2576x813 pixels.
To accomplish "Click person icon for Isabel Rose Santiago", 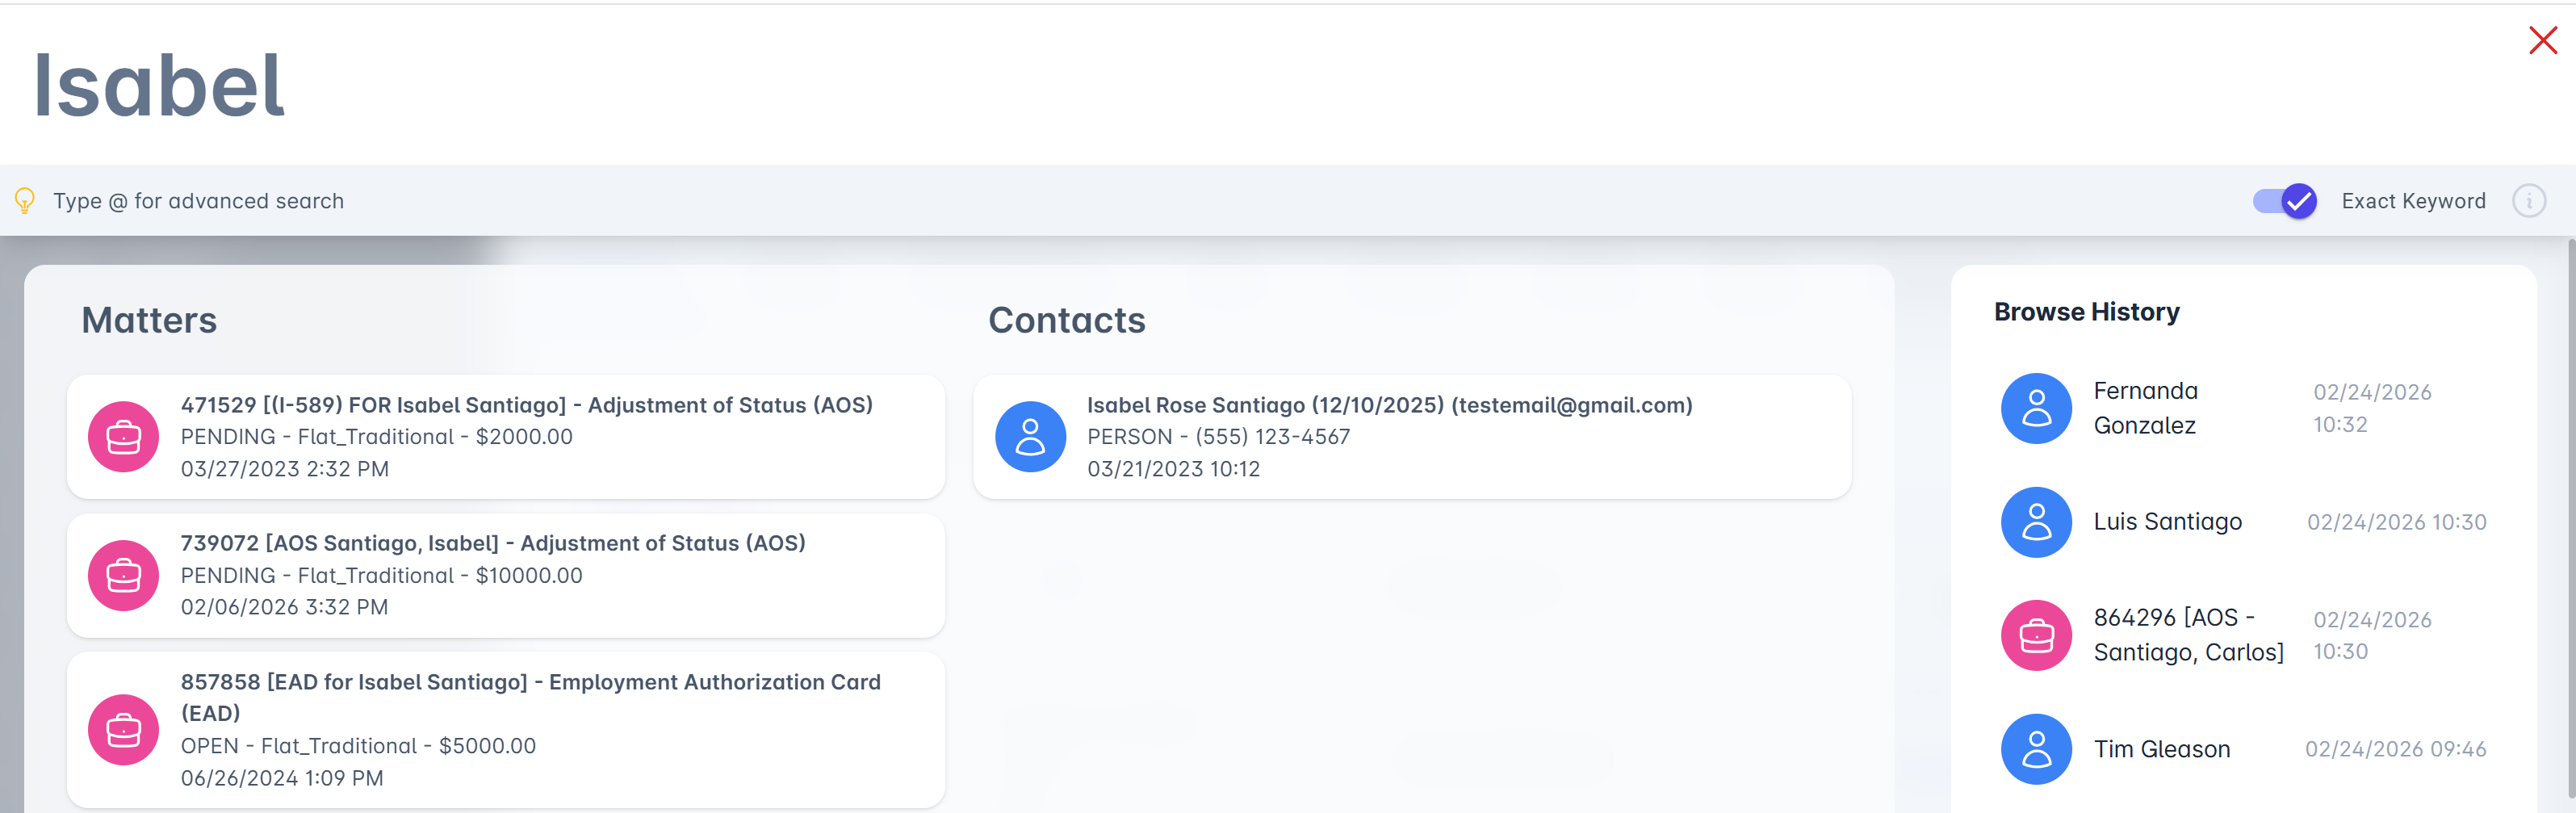I will pyautogui.click(x=1030, y=437).
